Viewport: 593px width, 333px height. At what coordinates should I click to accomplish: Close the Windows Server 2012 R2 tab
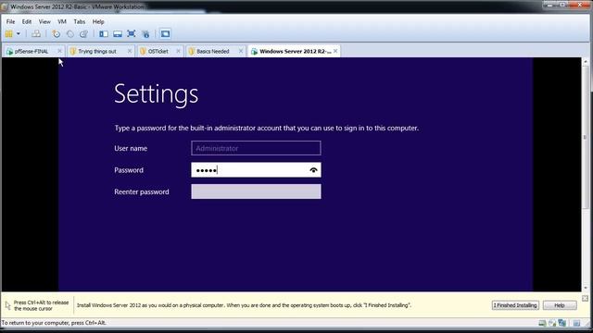click(335, 51)
